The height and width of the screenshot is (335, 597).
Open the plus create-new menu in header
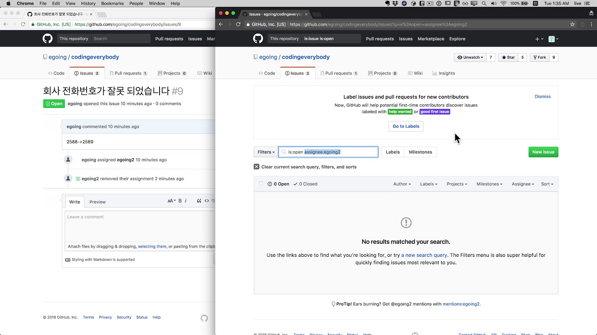click(x=539, y=39)
